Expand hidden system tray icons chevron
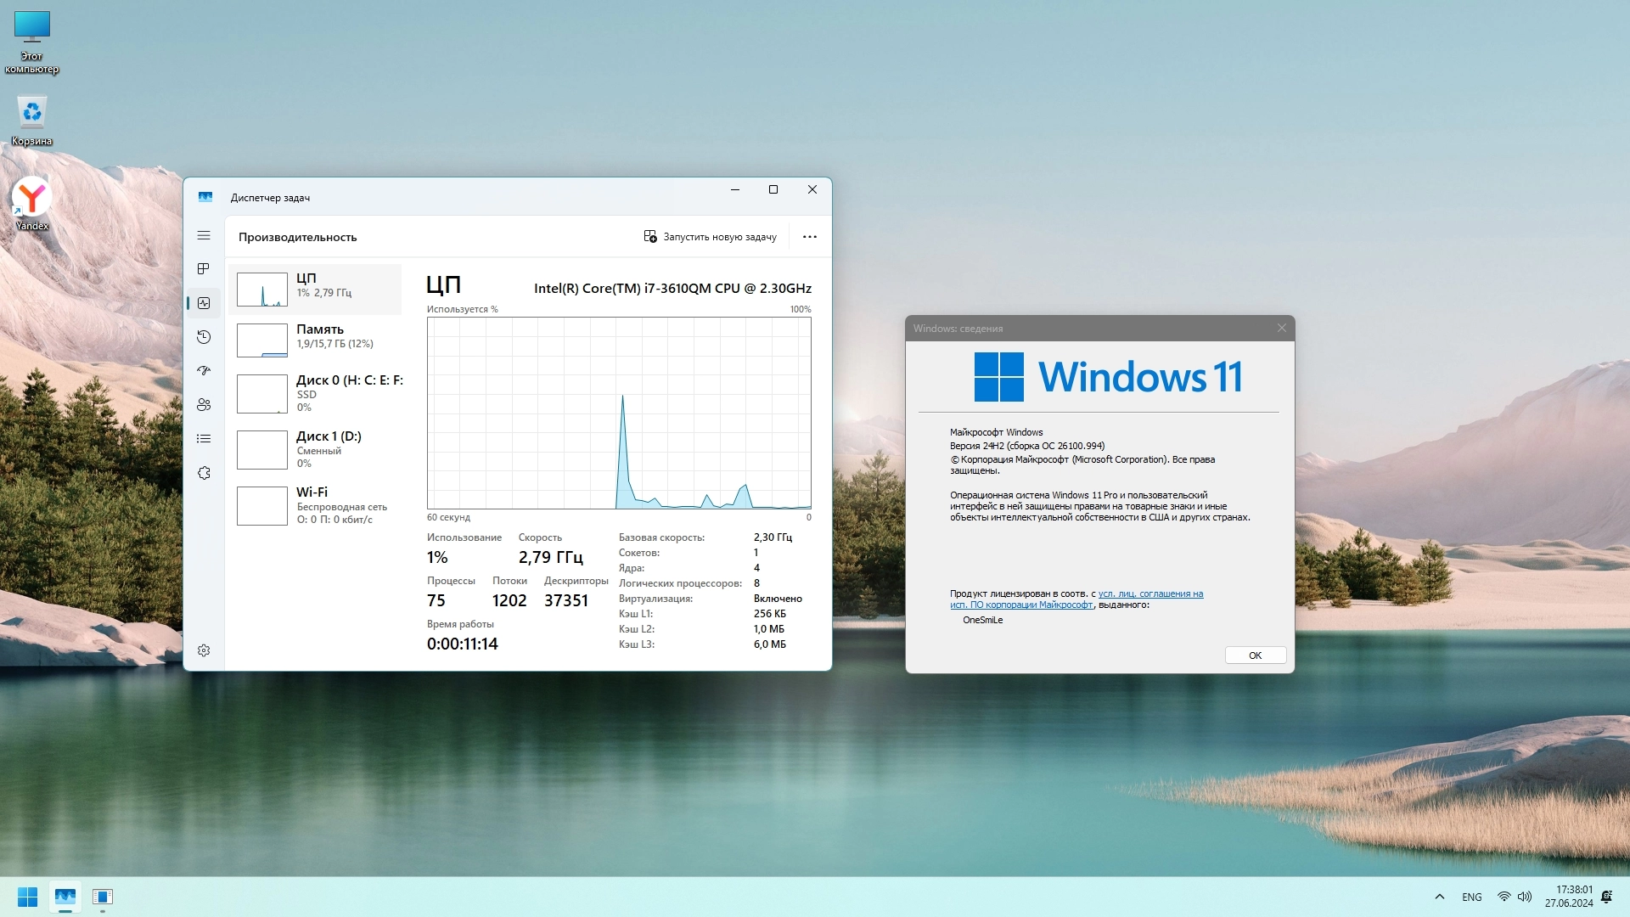 [1439, 897]
